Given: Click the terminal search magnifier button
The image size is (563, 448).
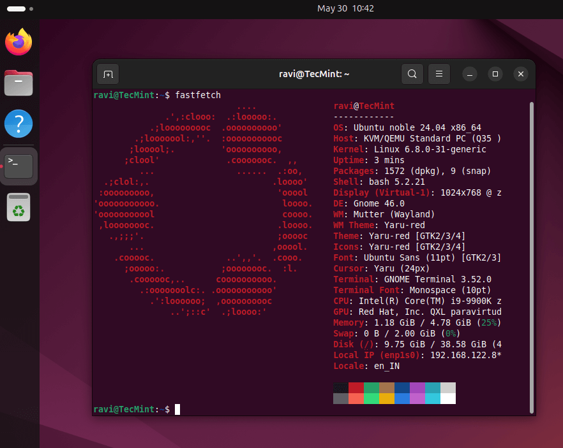Looking at the screenshot, I should (412, 75).
